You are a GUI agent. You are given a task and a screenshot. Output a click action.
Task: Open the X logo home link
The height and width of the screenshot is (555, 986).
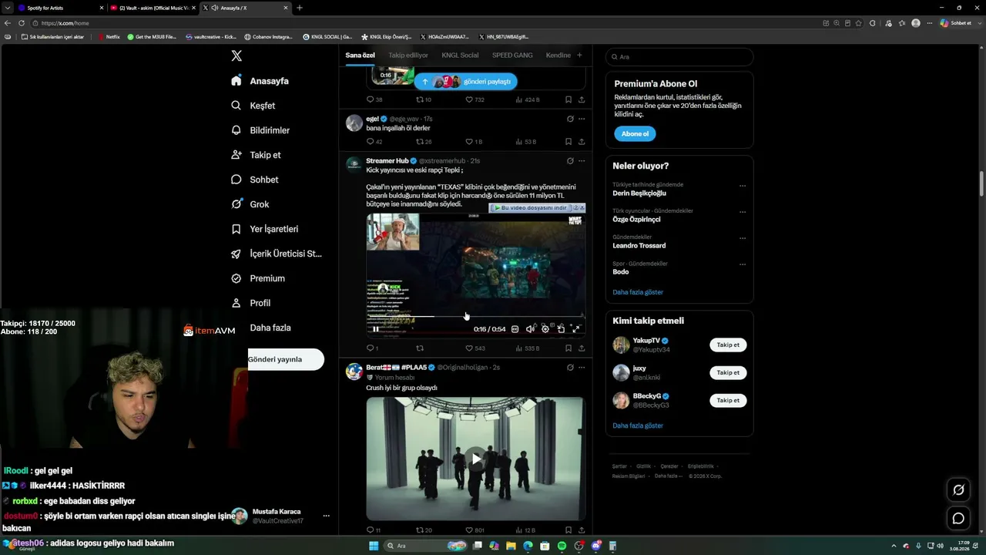pos(236,55)
